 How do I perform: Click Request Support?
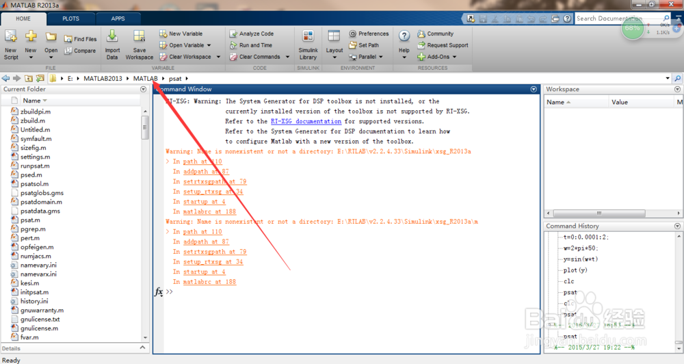coord(443,45)
